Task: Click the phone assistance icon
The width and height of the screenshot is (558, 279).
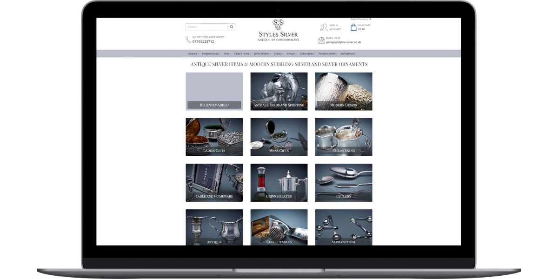Action: coord(188,40)
